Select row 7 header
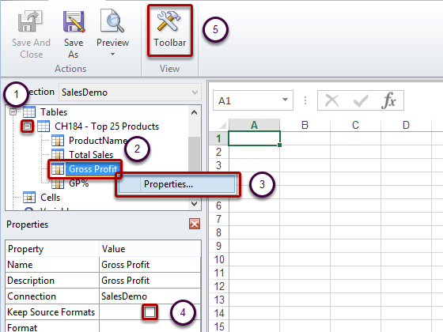The width and height of the screenshot is (443, 332). click(218, 219)
